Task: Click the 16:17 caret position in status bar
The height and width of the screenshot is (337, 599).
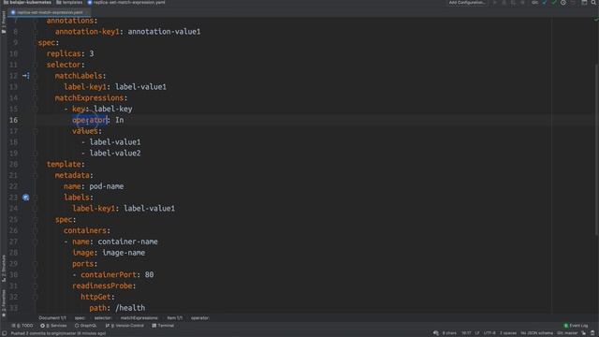Action: [x=466, y=333]
